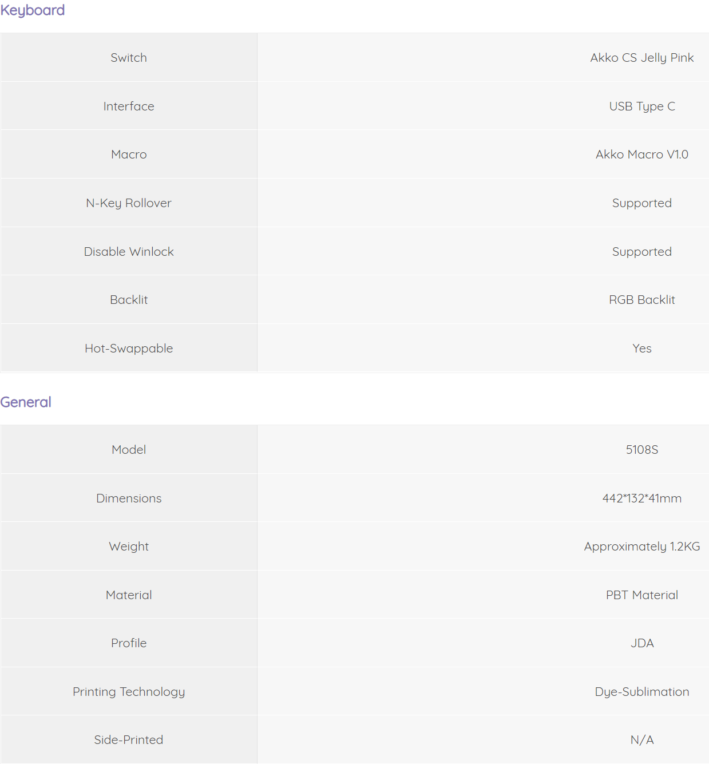Click the Approximately 1.2KG weight value

coord(642,547)
